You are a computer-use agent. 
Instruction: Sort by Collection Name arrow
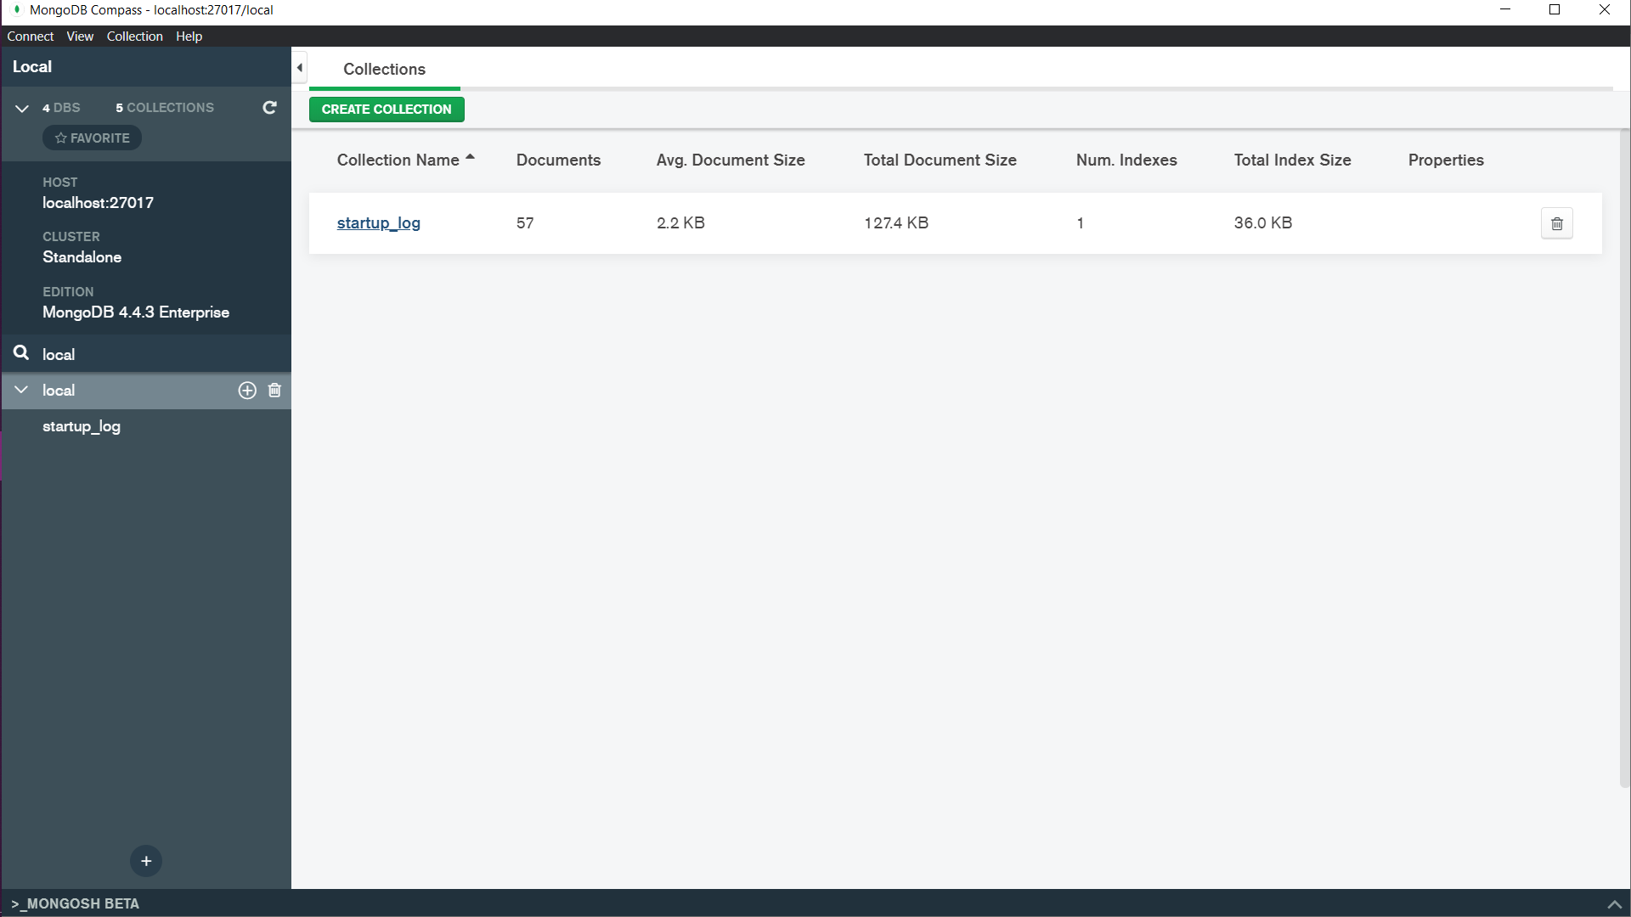[x=470, y=158]
